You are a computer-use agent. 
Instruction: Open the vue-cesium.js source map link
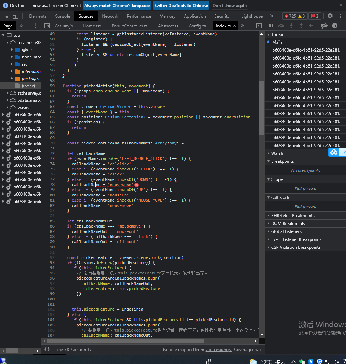218,350
